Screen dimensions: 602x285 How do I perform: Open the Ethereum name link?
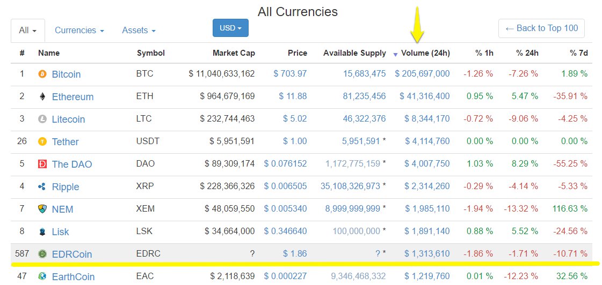coord(72,96)
